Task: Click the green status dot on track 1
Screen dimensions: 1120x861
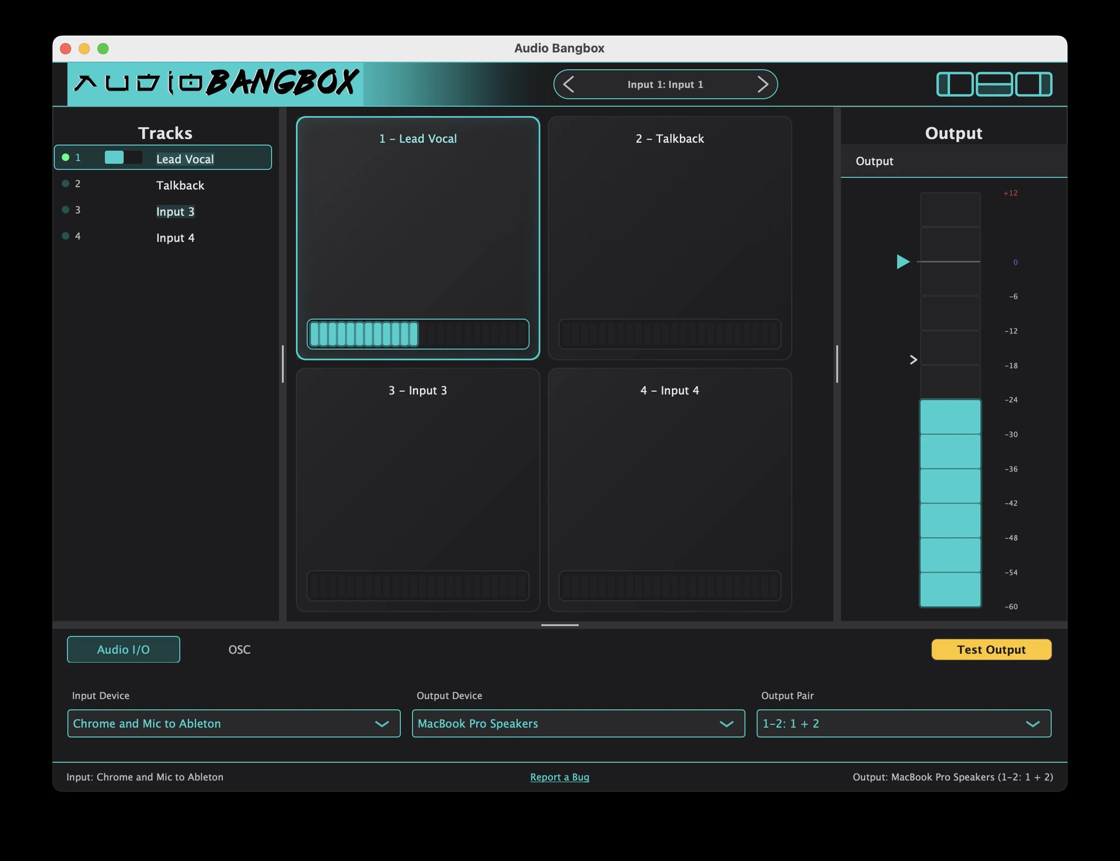Action: 66,157
